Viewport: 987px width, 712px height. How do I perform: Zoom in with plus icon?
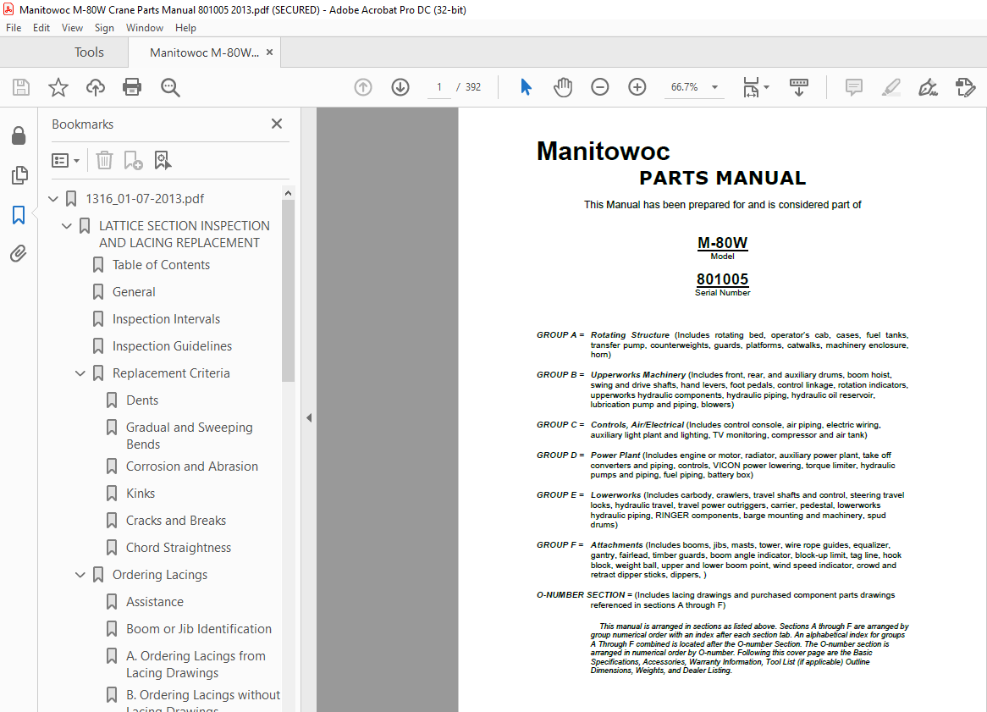coord(637,87)
